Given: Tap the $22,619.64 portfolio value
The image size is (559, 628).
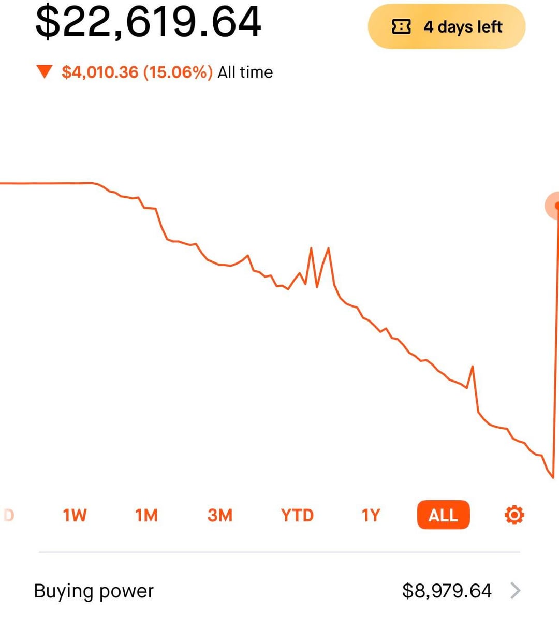Looking at the screenshot, I should 148,22.
